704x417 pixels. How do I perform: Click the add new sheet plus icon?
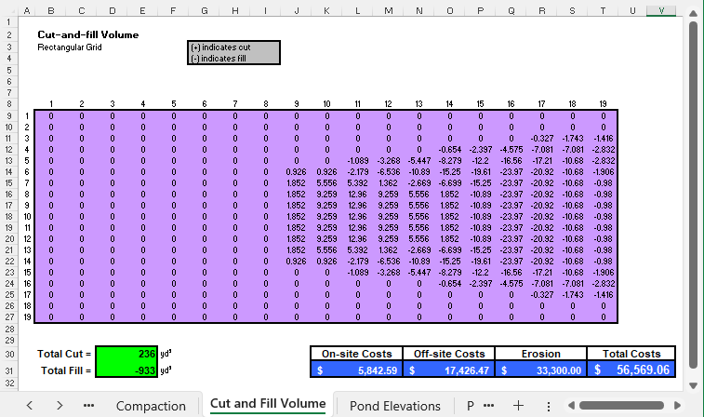[519, 406]
